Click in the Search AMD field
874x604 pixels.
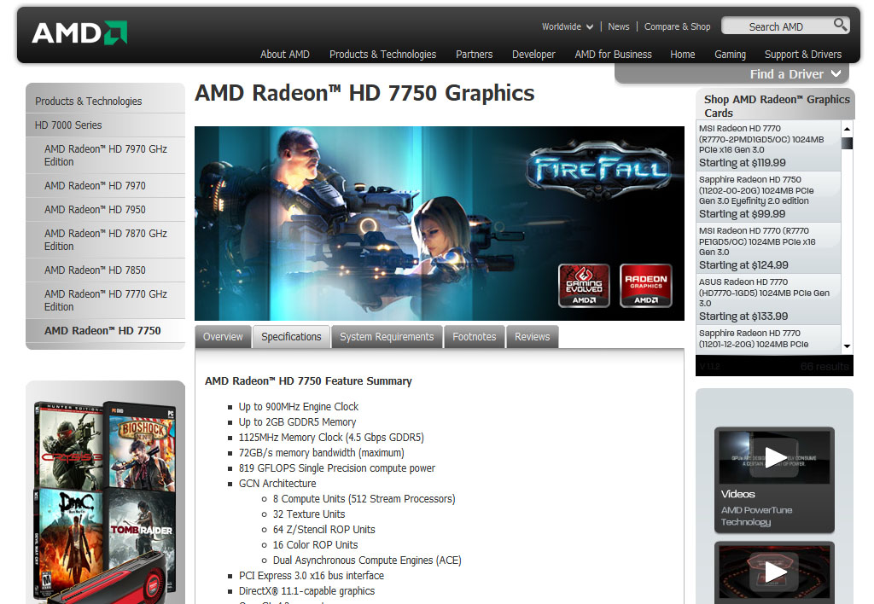click(776, 26)
